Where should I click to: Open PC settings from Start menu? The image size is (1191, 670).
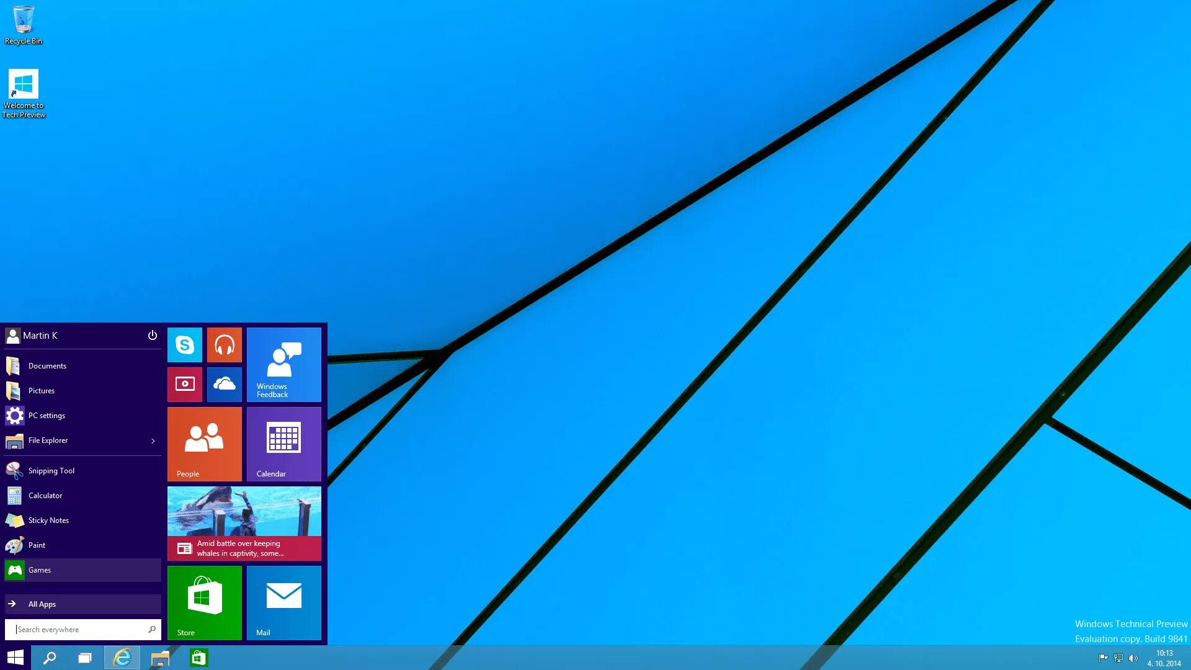click(47, 416)
